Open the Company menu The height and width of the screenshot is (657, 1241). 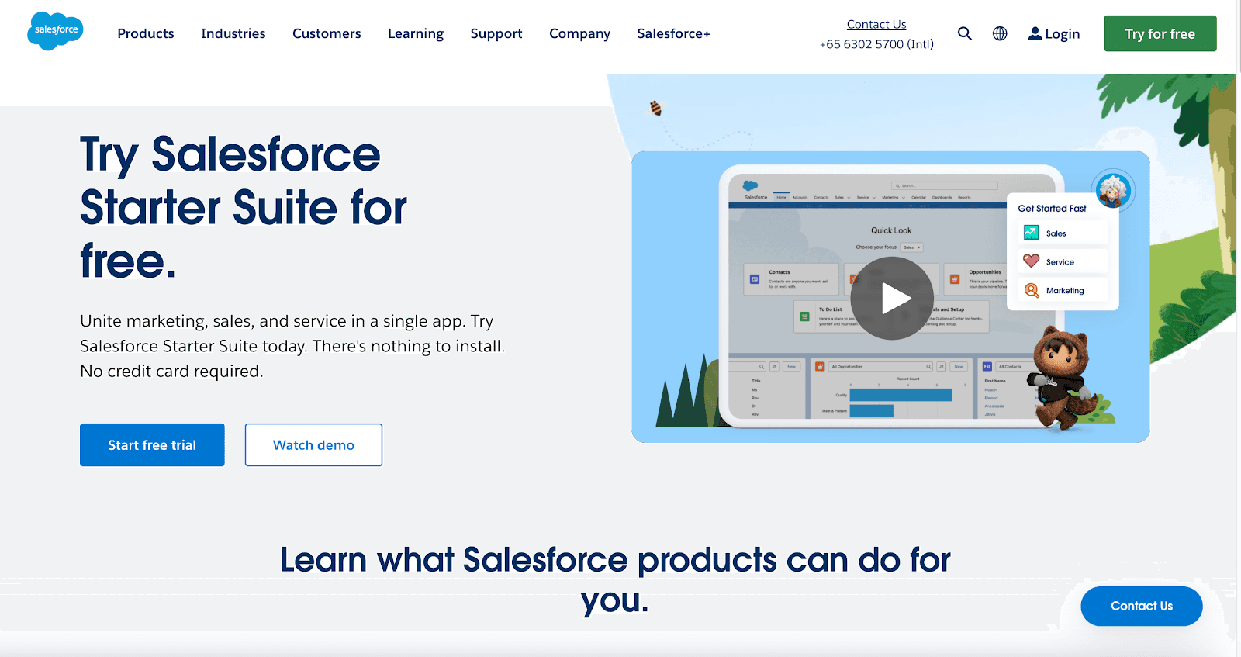[580, 33]
